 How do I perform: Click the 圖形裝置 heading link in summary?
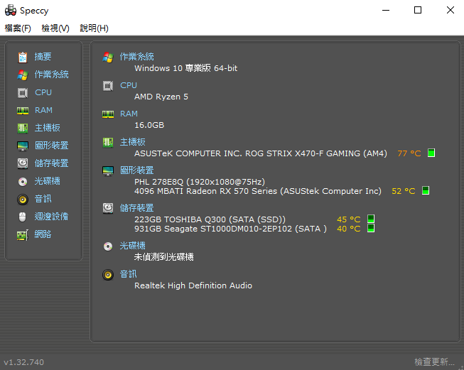coord(136,170)
